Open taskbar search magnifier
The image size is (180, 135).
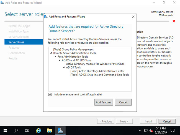click(x=16, y=131)
